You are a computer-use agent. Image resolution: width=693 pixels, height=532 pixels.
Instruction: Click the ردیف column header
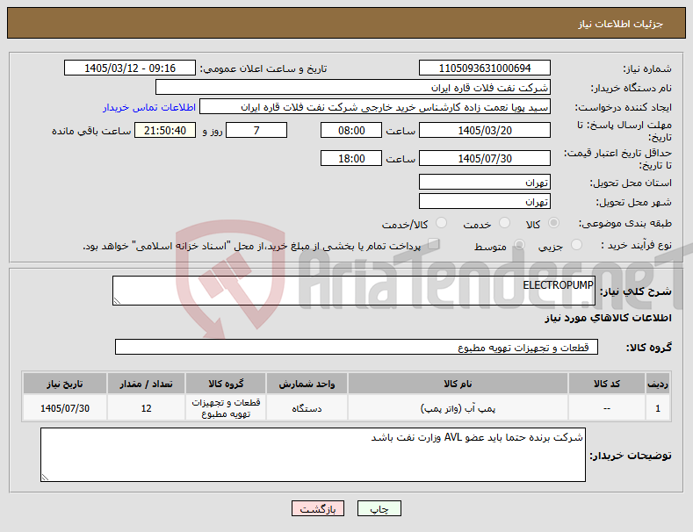[x=658, y=384]
